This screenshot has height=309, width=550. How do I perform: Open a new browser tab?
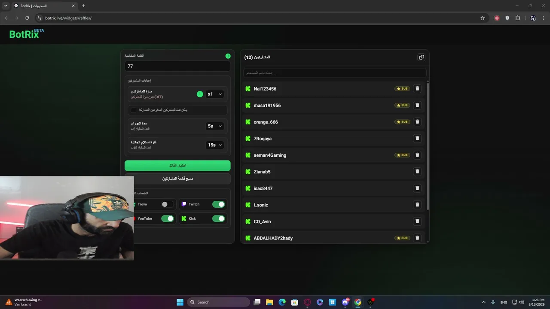[x=83, y=6]
